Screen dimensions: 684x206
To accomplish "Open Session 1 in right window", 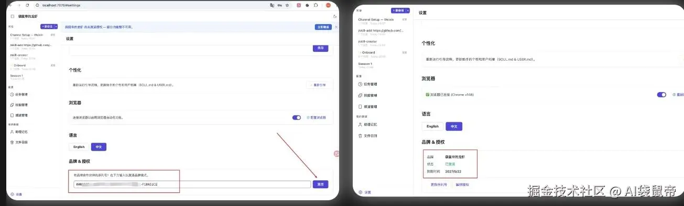I will point(383,65).
